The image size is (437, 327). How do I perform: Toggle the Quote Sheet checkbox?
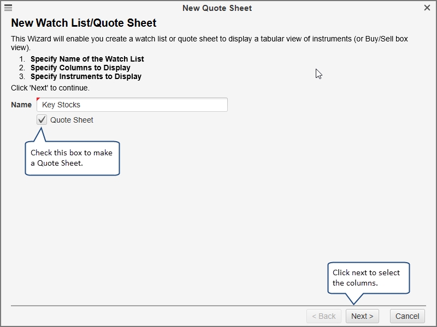(42, 120)
